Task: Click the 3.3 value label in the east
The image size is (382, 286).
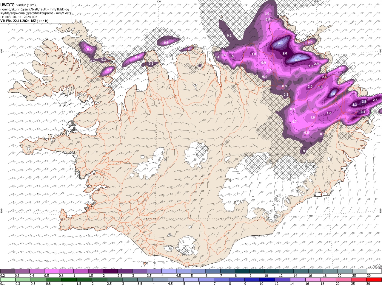Action: click(355, 105)
